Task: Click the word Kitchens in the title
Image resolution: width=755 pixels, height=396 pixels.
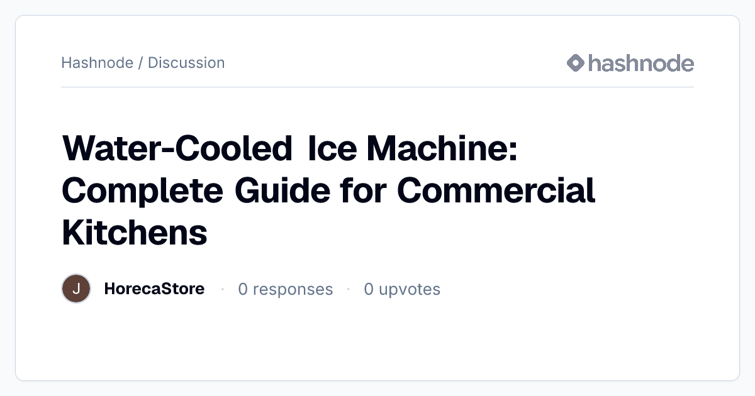Action: [135, 233]
